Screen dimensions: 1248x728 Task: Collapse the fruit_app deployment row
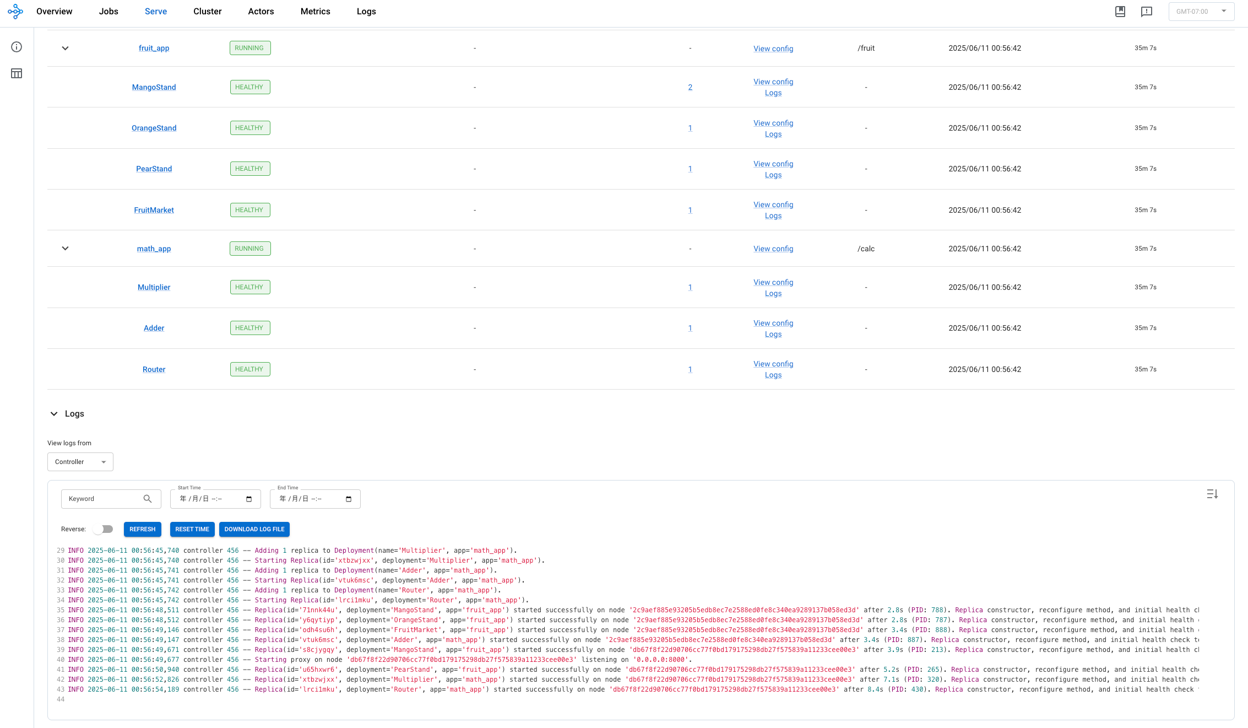(x=65, y=48)
